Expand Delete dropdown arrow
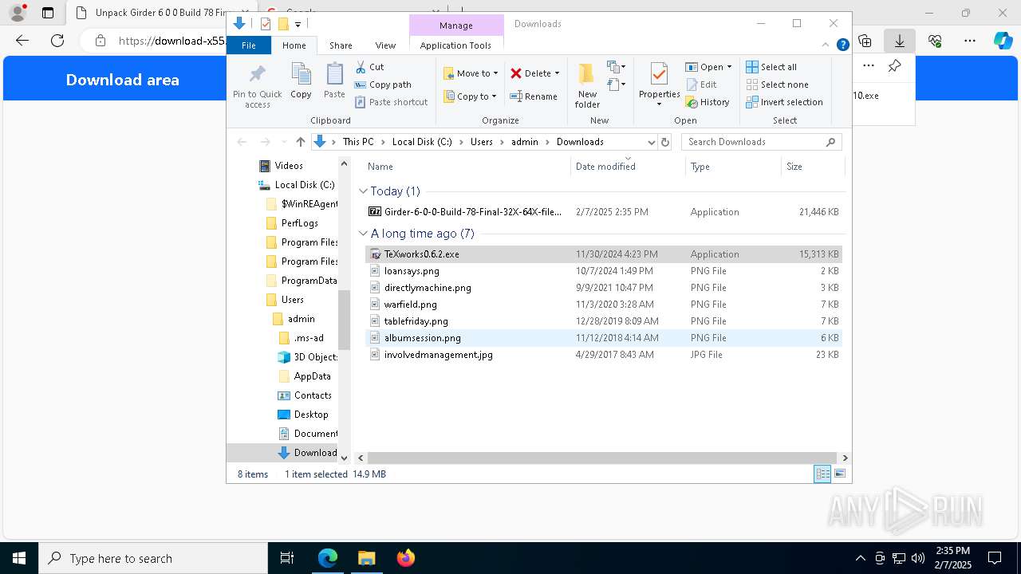The width and height of the screenshot is (1021, 574). (557, 73)
